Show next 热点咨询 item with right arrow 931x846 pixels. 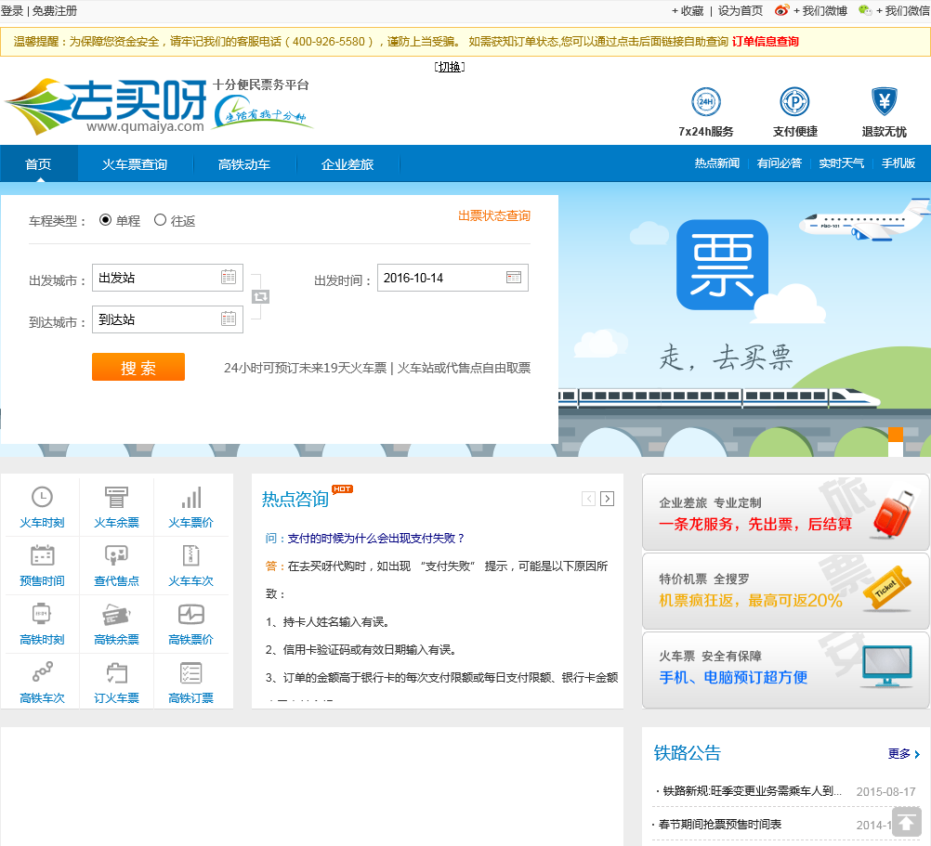pos(607,499)
